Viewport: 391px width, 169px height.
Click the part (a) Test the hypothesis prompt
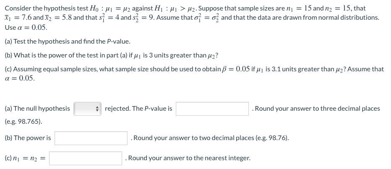[68, 42]
